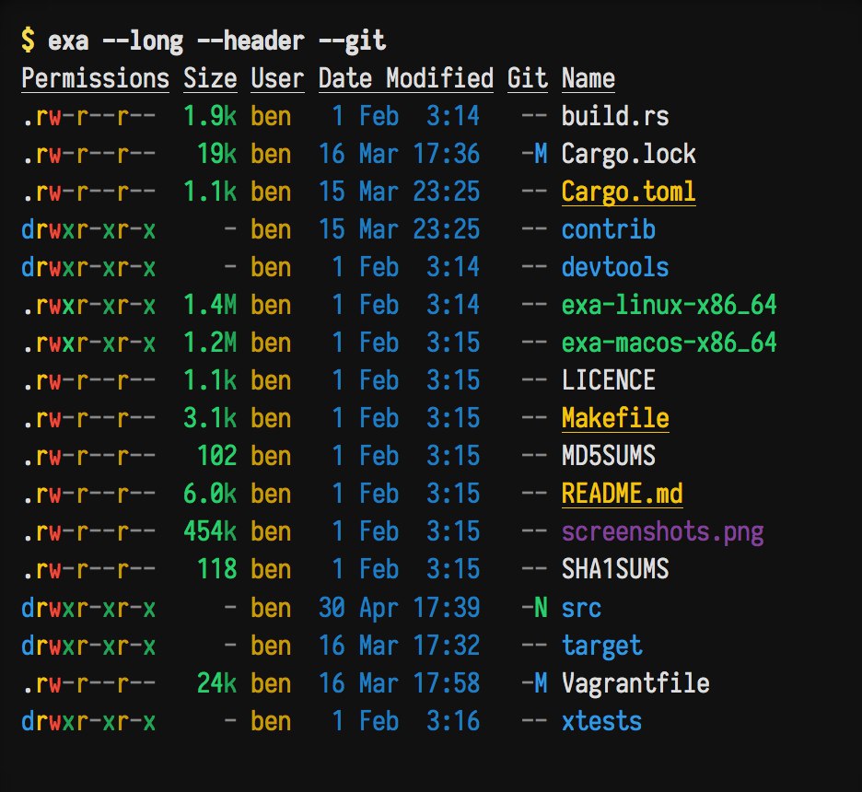Screen dimensions: 862x792
Task: Click the 454k size of screenshots.png
Action: (x=210, y=531)
